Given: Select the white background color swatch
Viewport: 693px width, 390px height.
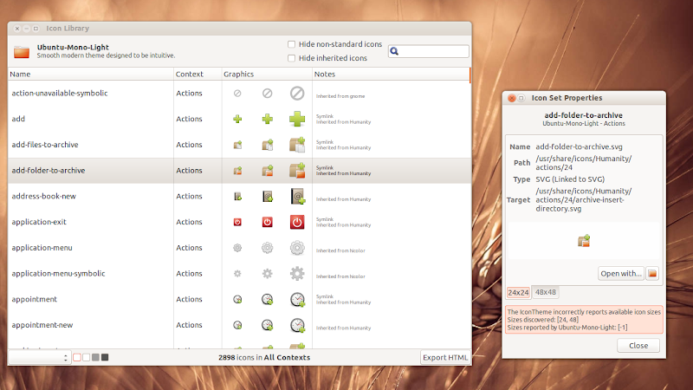Looking at the screenshot, I should (x=86, y=357).
